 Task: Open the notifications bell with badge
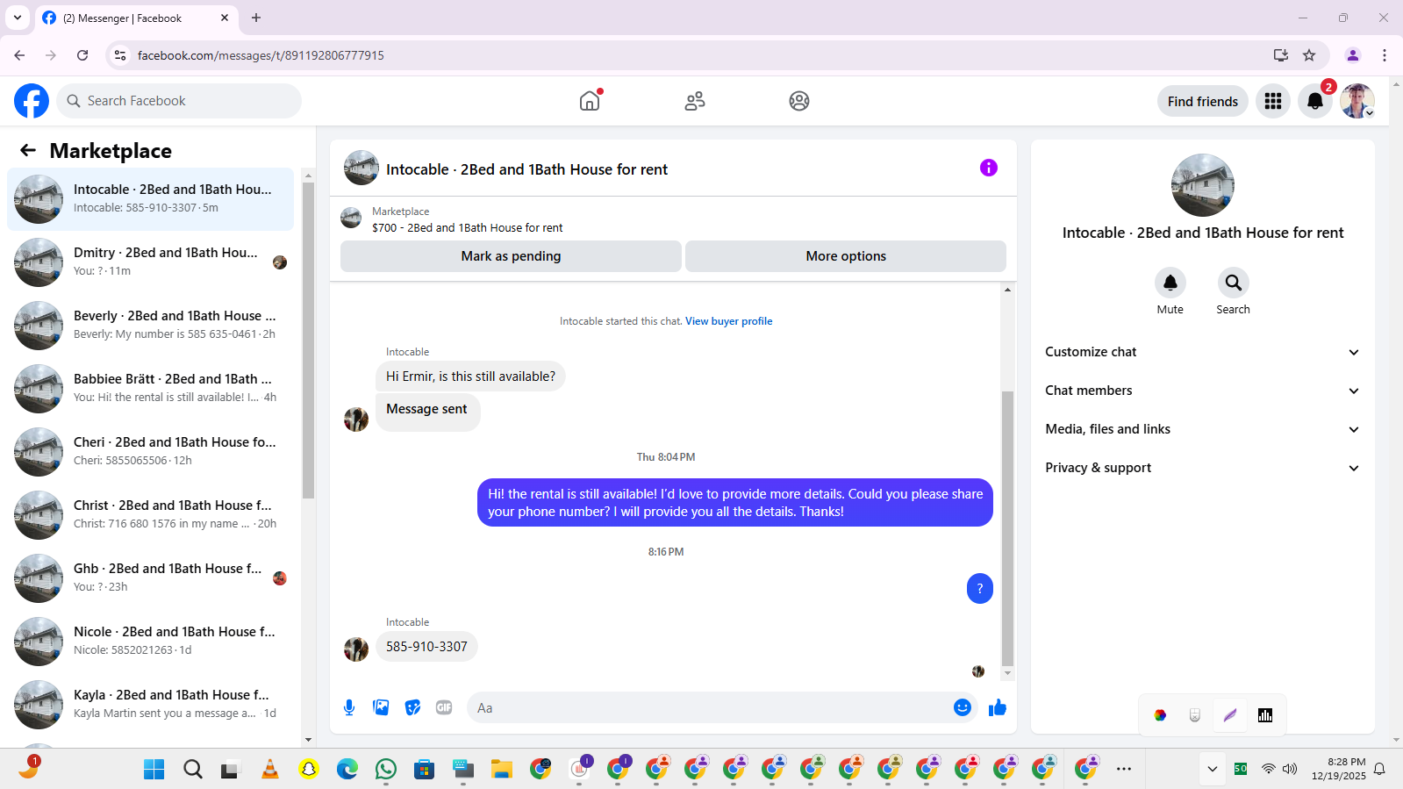click(x=1315, y=101)
